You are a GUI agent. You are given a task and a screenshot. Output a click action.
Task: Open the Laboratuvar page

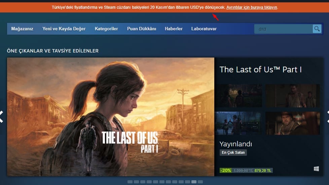point(204,29)
